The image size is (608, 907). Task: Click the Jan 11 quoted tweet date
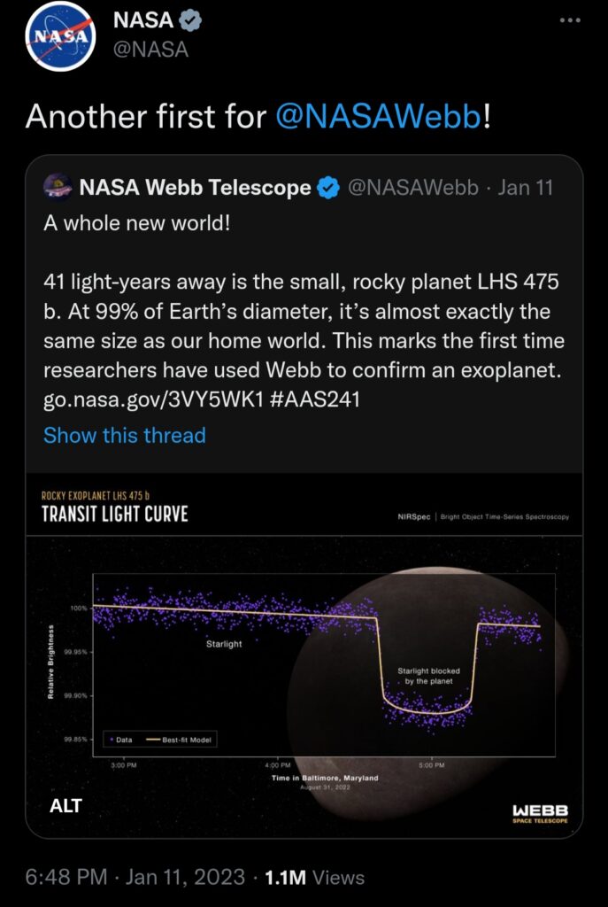point(525,188)
